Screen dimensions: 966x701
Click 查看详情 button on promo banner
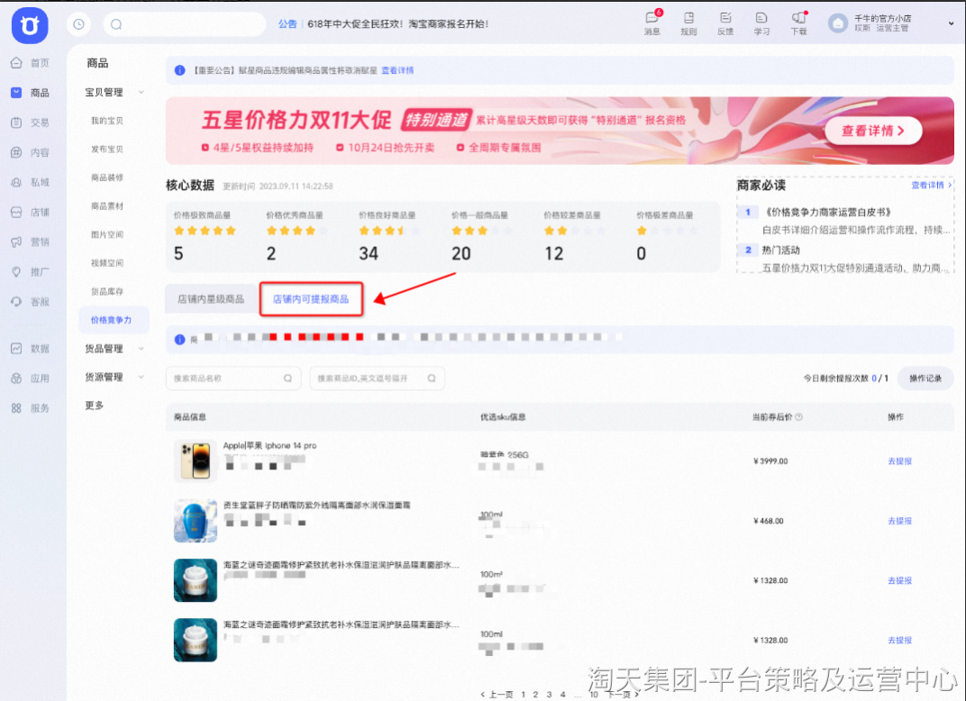(x=873, y=131)
